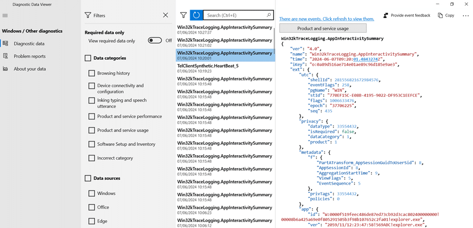Click the event list vertical scrollbar

274,41
